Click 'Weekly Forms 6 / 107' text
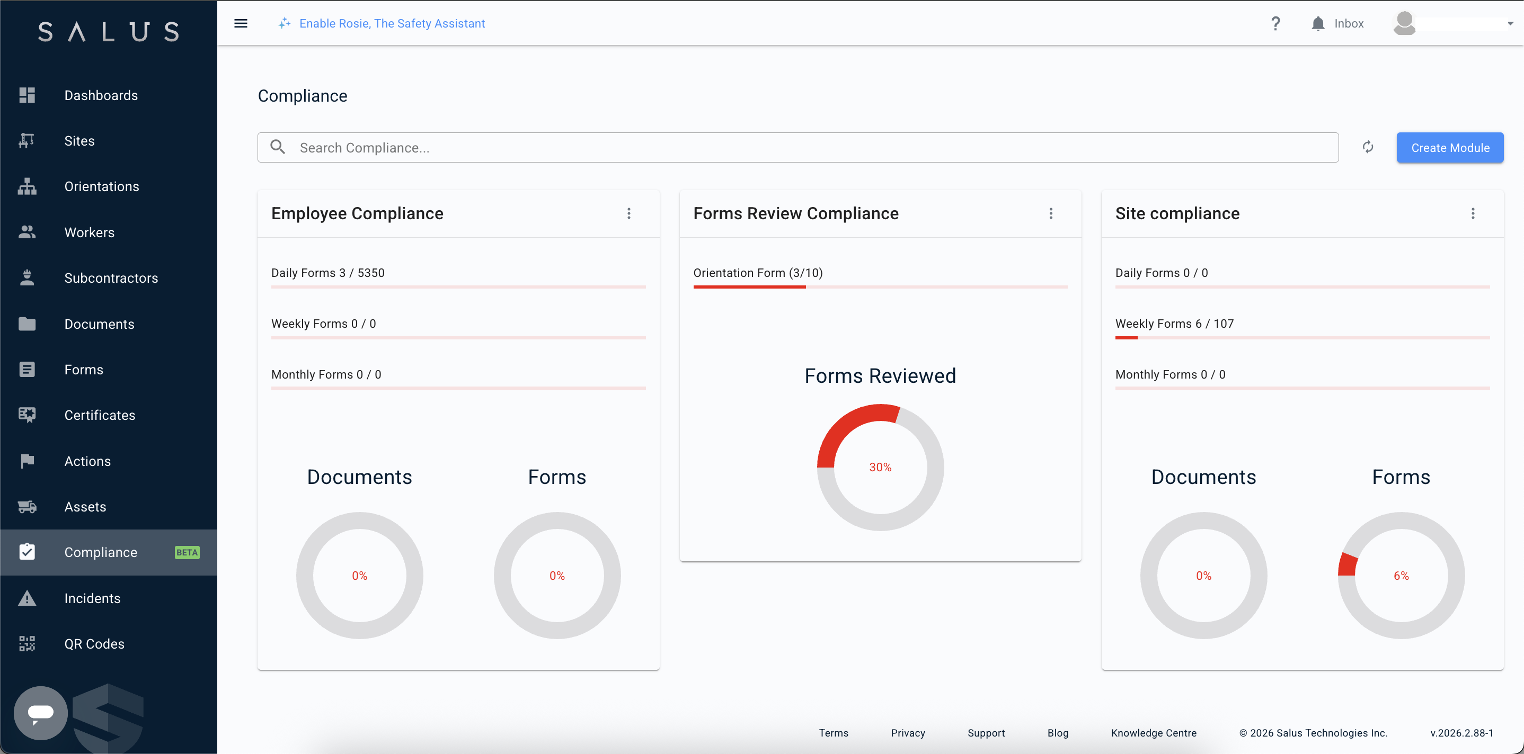 click(x=1174, y=324)
